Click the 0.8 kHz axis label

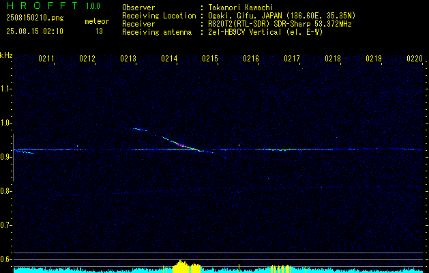[5, 191]
